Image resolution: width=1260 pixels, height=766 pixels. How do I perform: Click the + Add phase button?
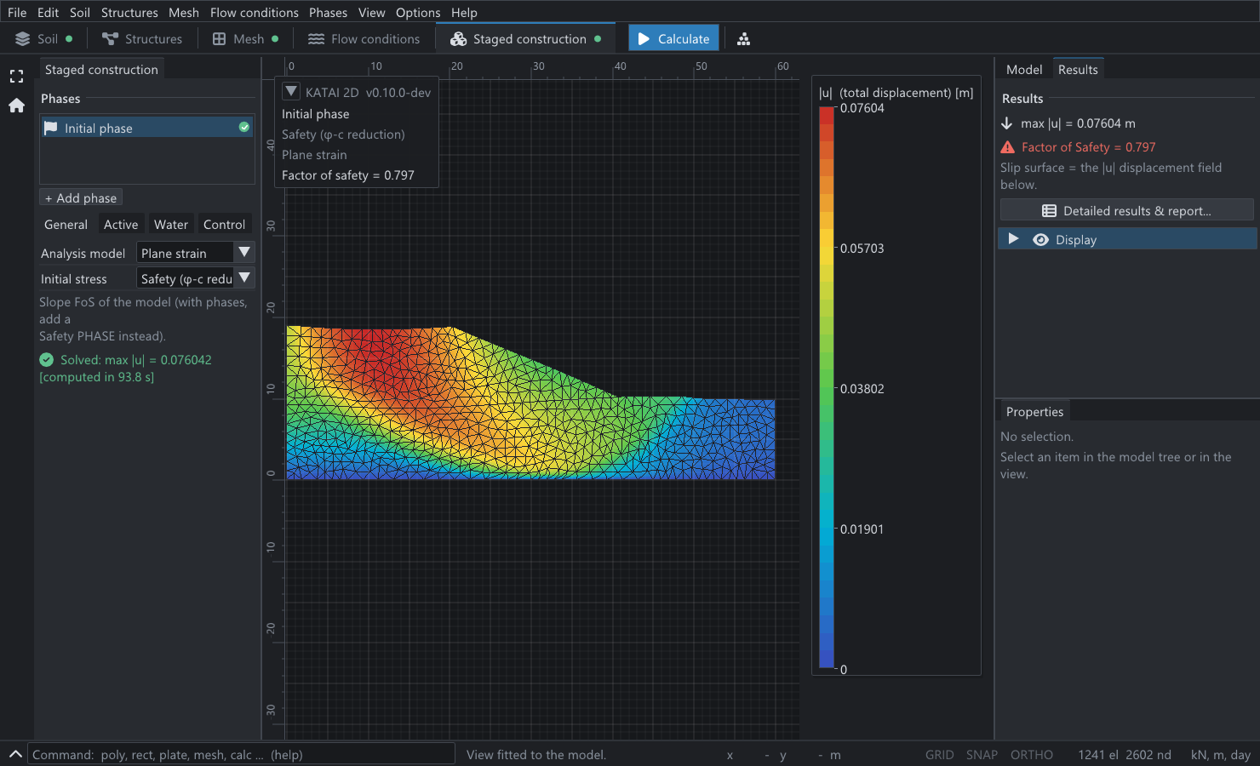[81, 198]
